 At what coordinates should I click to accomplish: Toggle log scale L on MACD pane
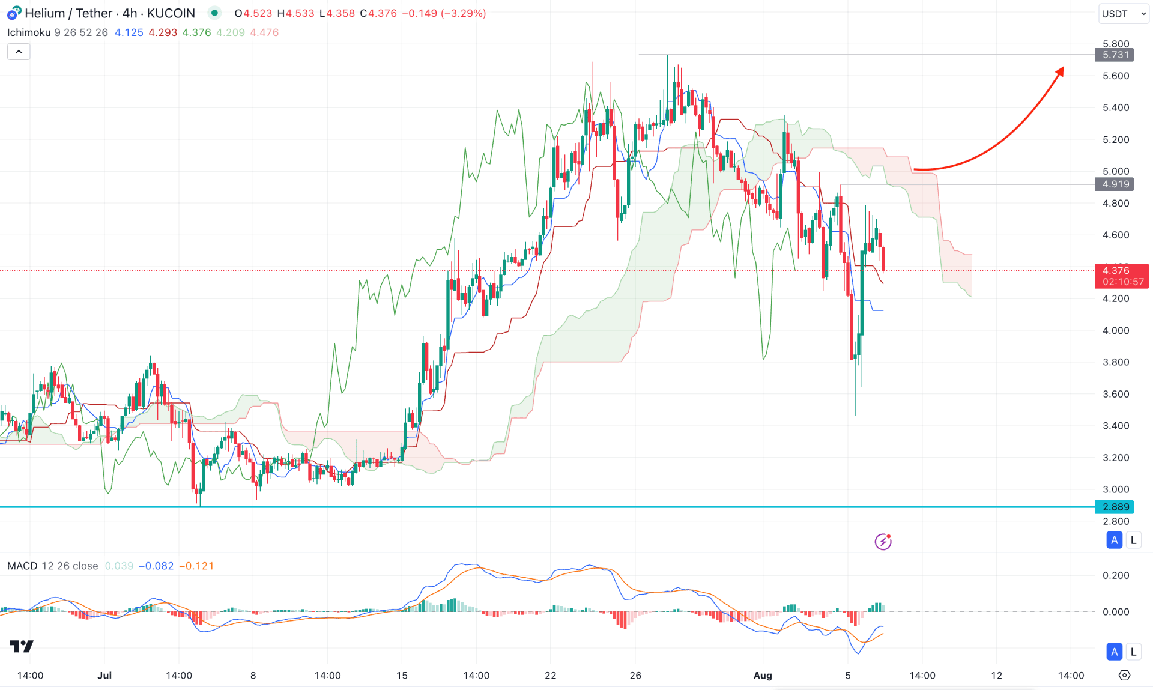pos(1134,652)
